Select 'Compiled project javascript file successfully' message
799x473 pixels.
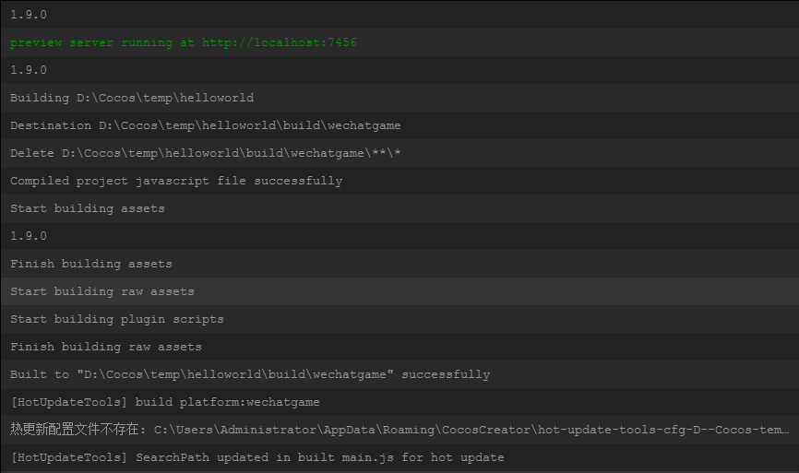click(x=176, y=181)
